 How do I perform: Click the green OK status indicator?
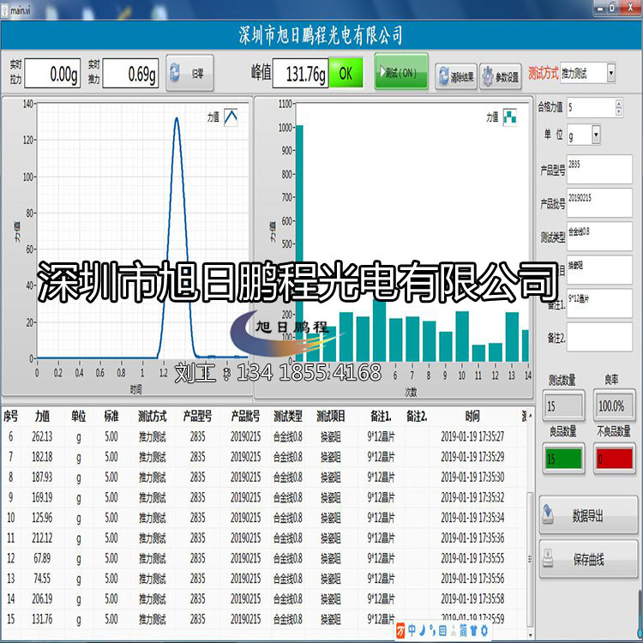346,74
